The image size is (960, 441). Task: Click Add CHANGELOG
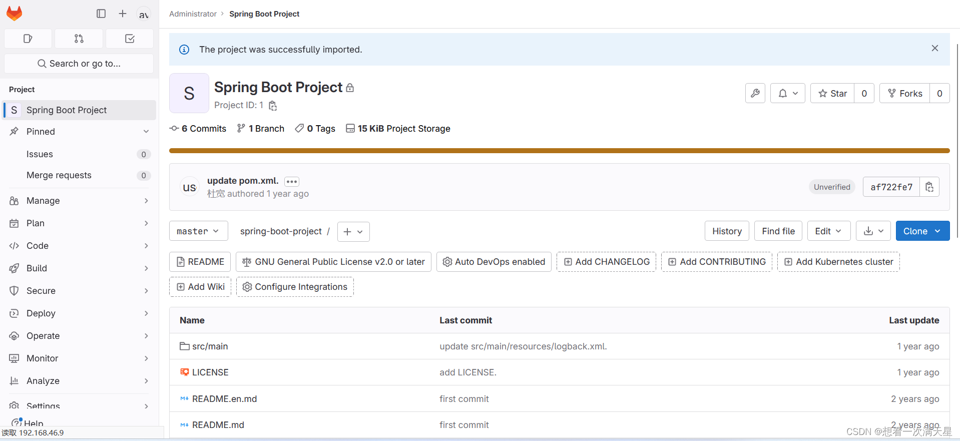tap(607, 262)
